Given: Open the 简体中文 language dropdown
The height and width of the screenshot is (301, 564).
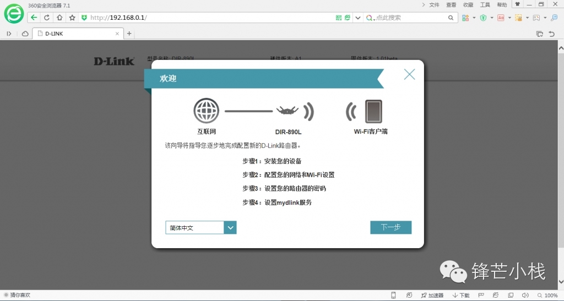Looking at the screenshot, I should [x=200, y=227].
